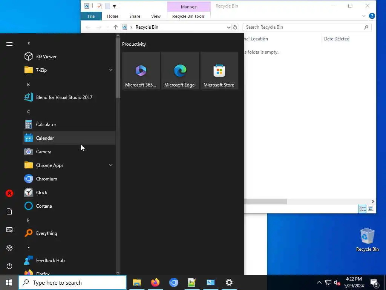
Task: Click the taskbar search box
Action: (x=73, y=282)
